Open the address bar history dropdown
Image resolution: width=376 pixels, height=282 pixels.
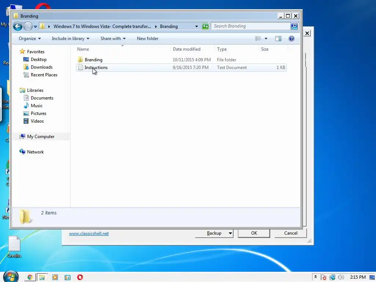coord(197,26)
